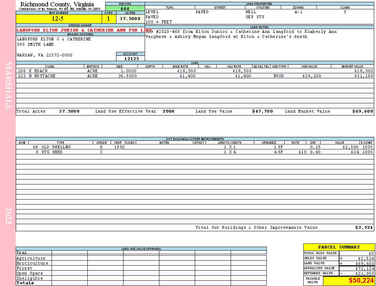Click the Horticulture row label
This screenshot has width=376, height=286.
(x=32, y=263)
